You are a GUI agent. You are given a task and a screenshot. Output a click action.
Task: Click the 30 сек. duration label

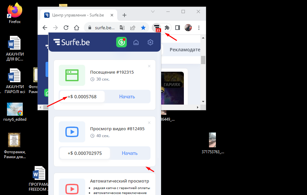point(100,79)
